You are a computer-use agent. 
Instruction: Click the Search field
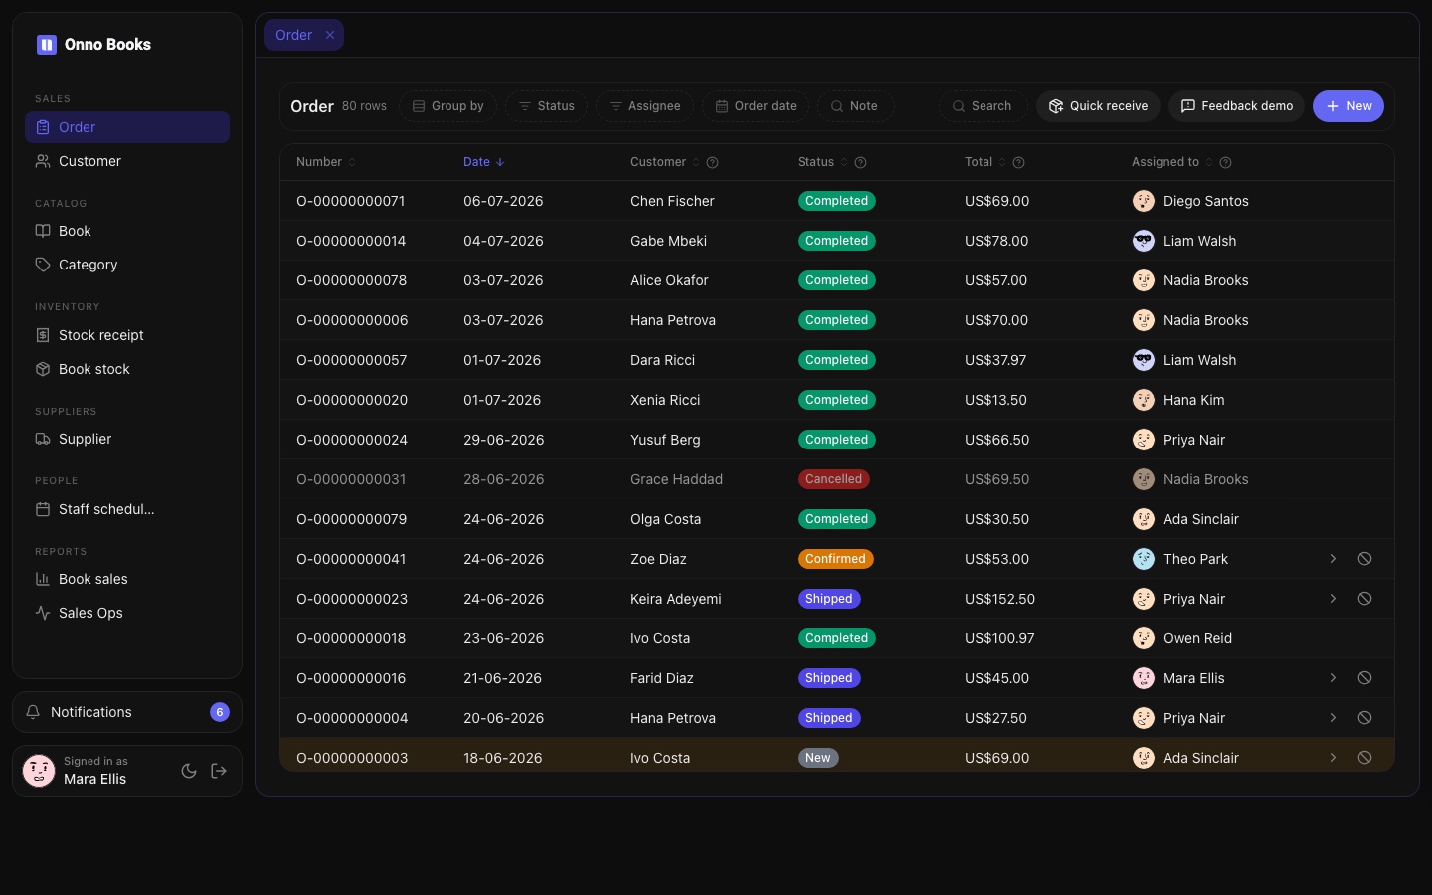[983, 106]
